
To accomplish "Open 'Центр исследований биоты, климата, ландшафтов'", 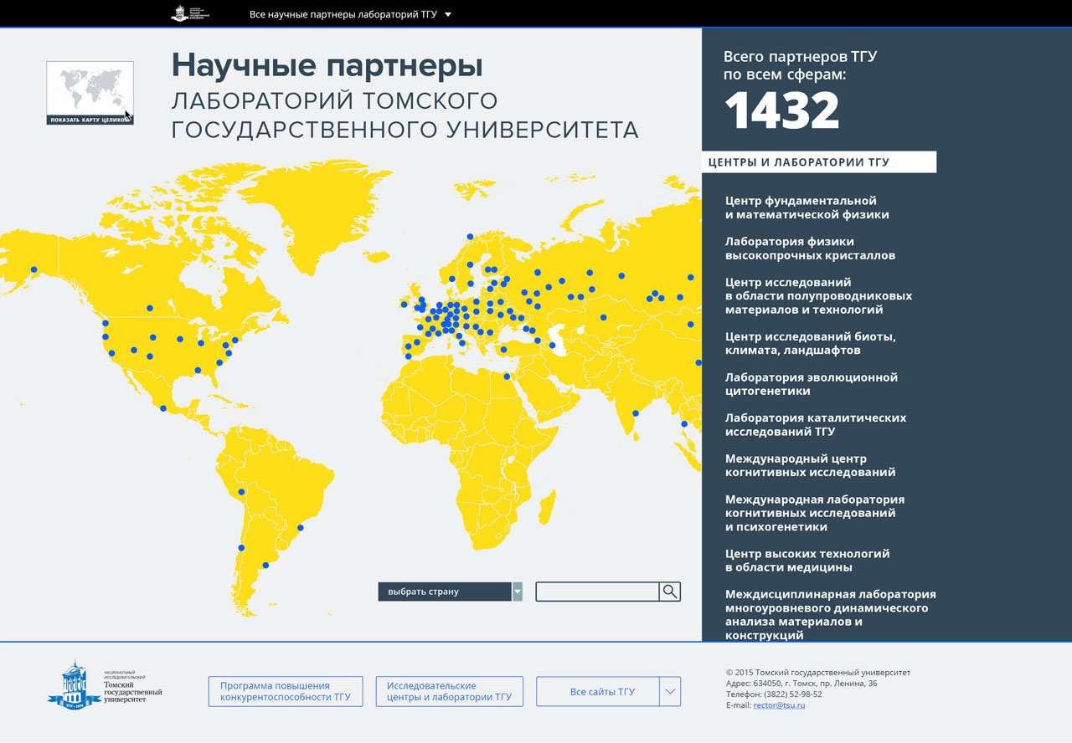I will [x=811, y=344].
